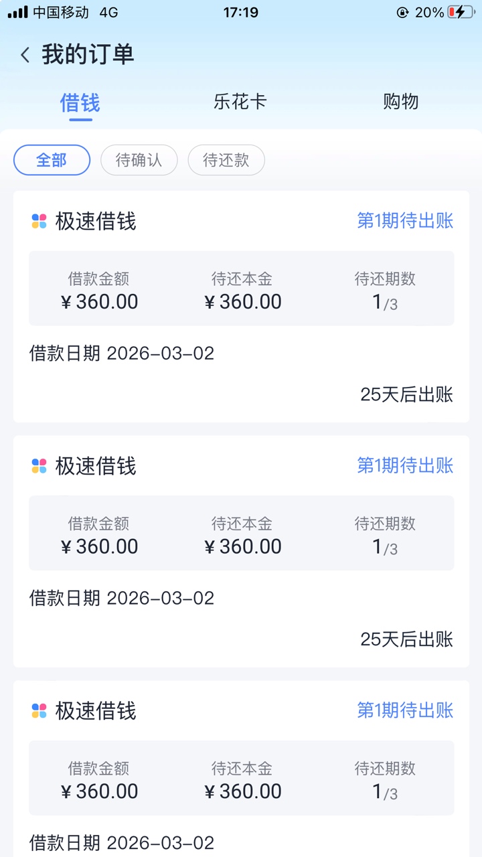Tap the colorful icon of third 极速借钱 order
The width and height of the screenshot is (482, 857).
point(39,711)
